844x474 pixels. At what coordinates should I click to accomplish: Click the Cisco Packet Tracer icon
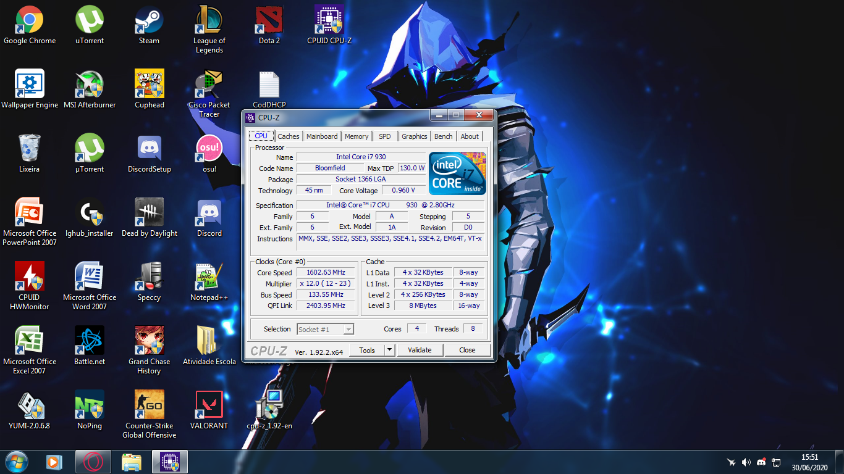[x=209, y=94]
